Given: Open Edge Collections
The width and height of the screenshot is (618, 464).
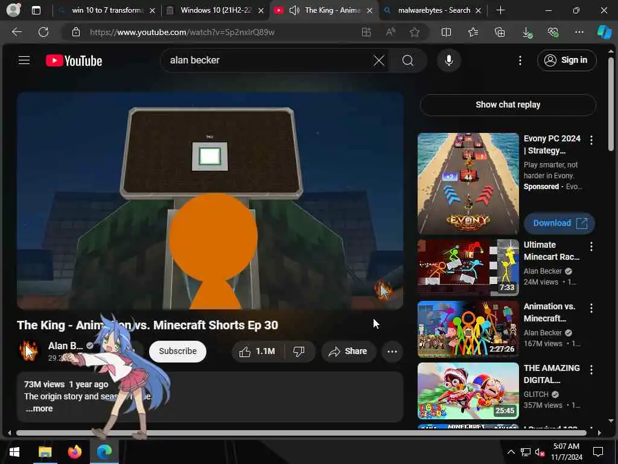Looking at the screenshot, I should coord(500,32).
